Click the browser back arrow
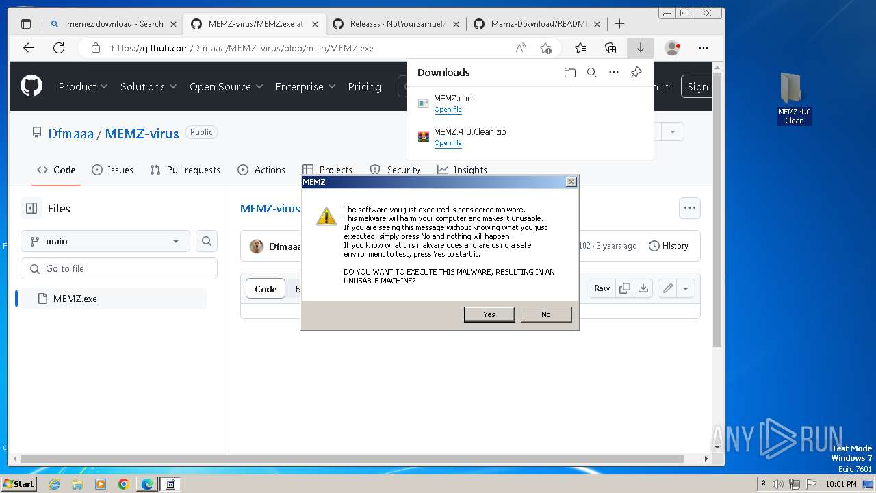The height and width of the screenshot is (493, 876). click(x=28, y=48)
